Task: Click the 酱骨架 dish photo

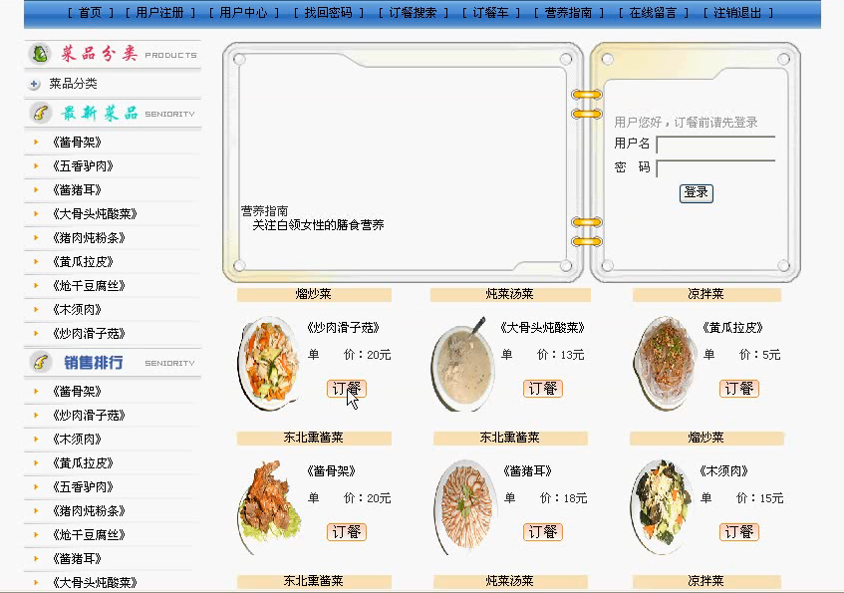Action: click(269, 506)
